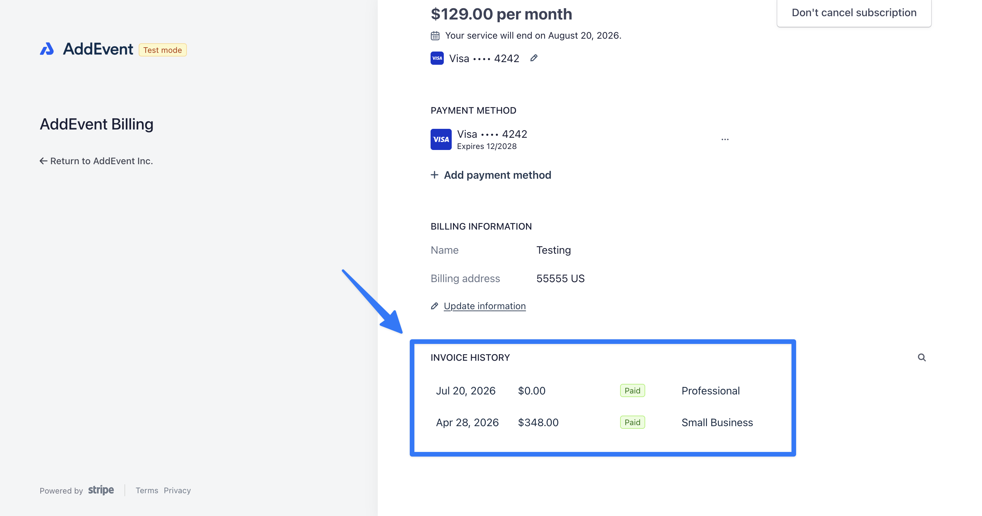Click the Name field label

[444, 250]
